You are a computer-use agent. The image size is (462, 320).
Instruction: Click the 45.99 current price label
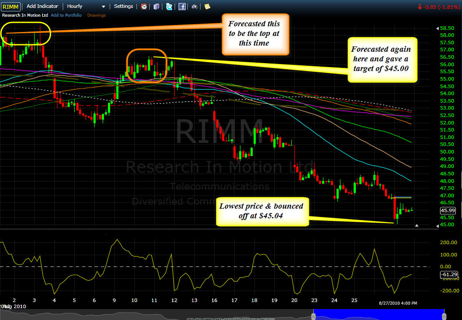pos(448,210)
